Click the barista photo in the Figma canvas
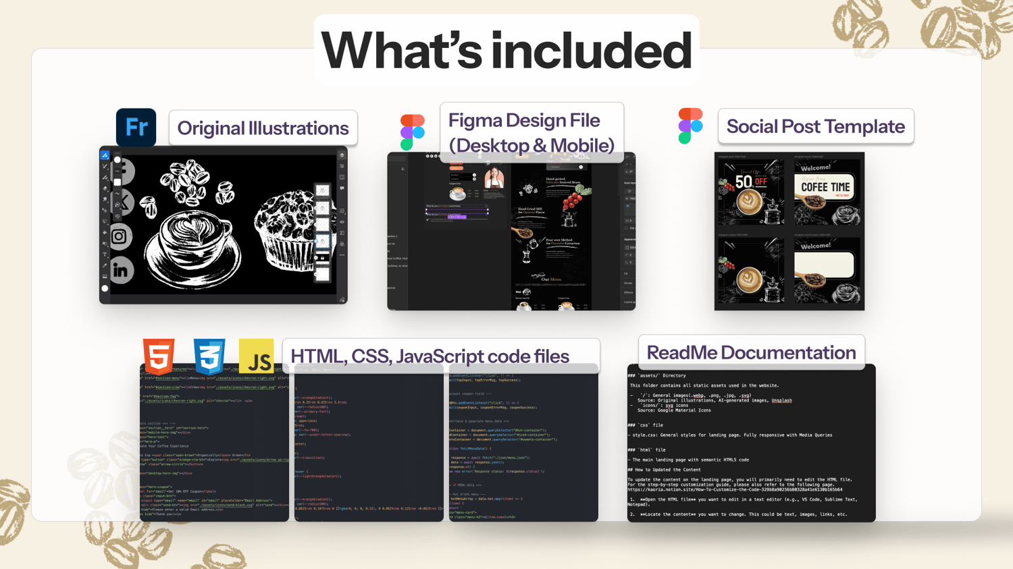This screenshot has width=1013, height=569. coord(494,179)
